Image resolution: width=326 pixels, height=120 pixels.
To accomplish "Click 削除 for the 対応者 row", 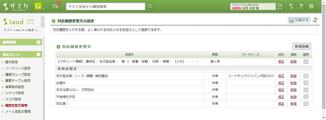I will pyautogui.click(x=294, y=104).
